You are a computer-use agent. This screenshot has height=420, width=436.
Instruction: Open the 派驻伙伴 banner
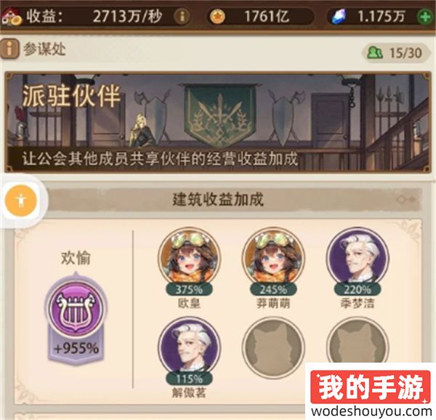[x=218, y=122]
